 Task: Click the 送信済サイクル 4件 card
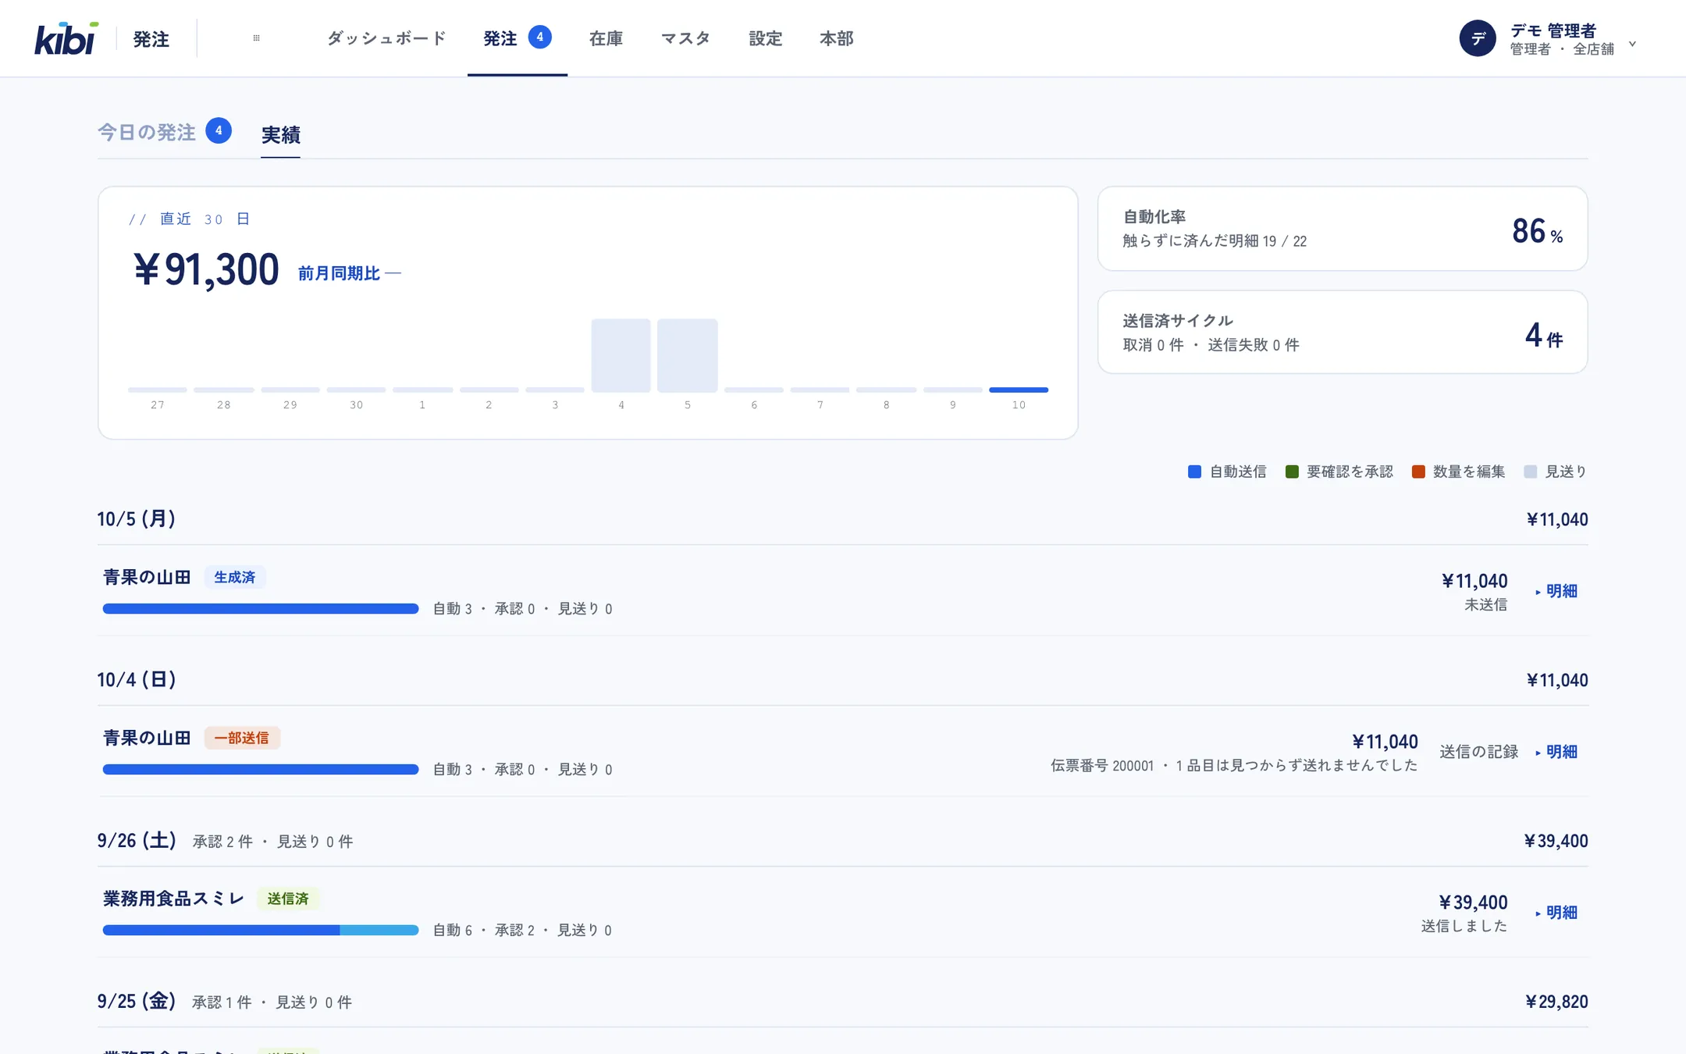1343,332
